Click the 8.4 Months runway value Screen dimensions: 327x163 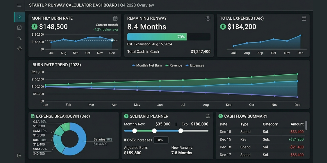pyautogui.click(x=147, y=27)
